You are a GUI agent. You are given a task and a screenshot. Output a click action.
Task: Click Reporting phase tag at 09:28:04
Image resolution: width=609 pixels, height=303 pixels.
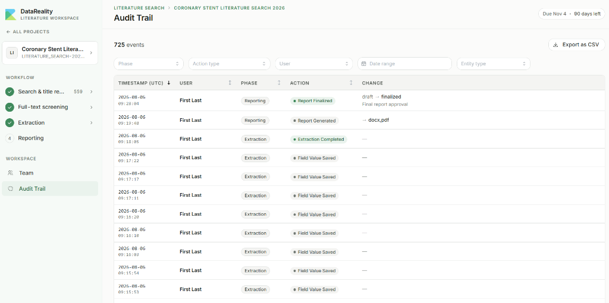[x=255, y=100]
